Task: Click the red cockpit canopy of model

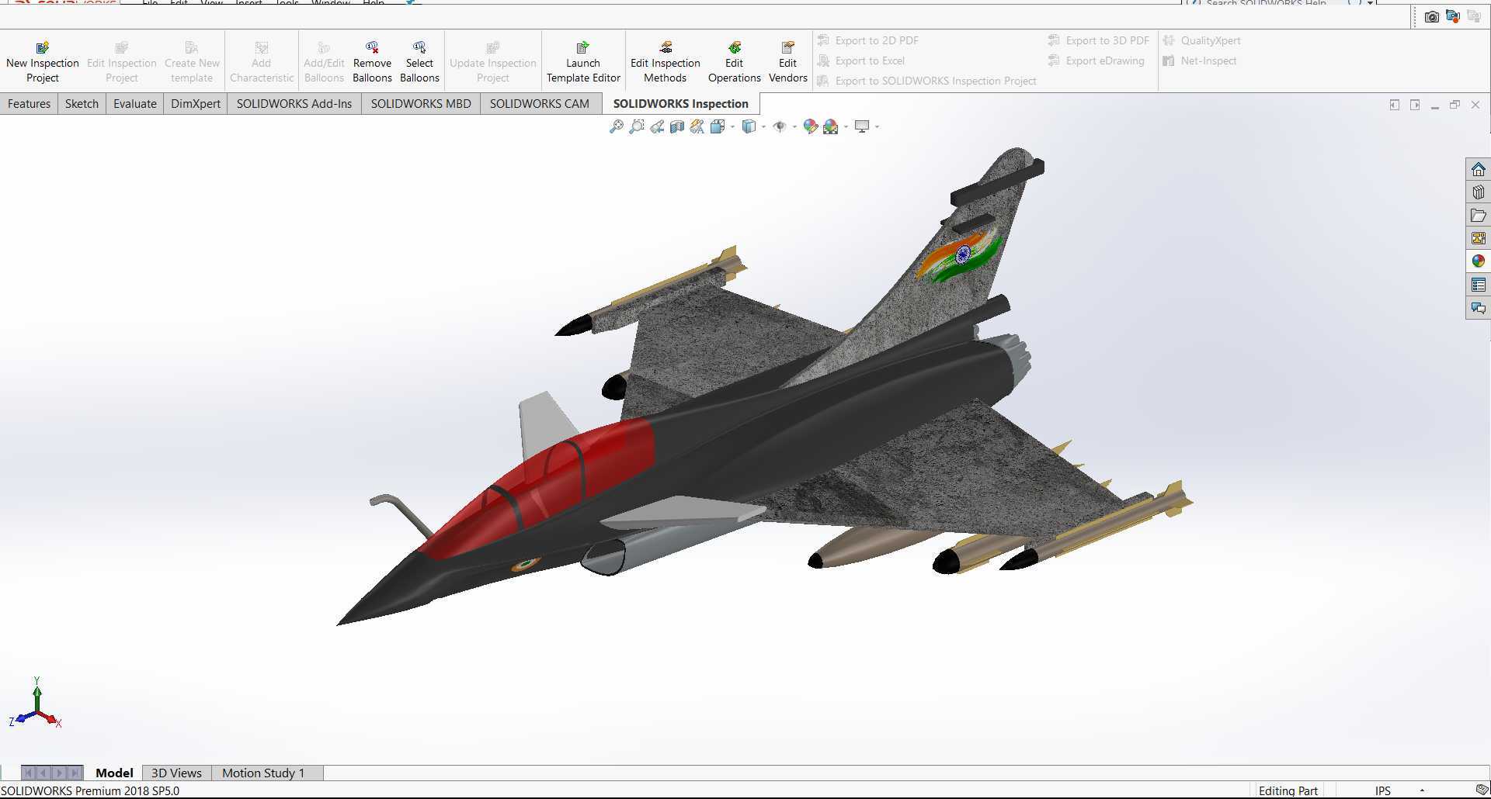Action: point(544,489)
